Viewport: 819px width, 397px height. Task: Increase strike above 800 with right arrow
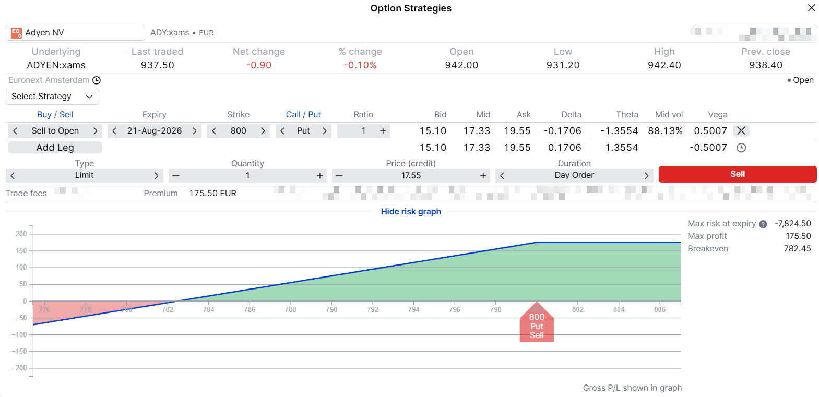263,131
